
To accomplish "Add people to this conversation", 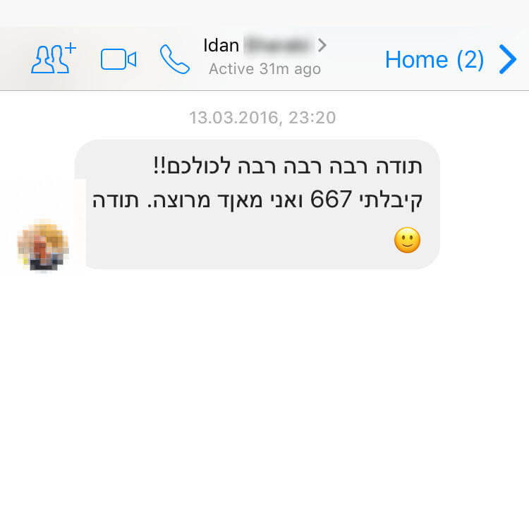I will [x=54, y=58].
